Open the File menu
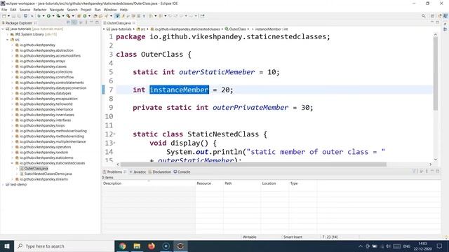The image size is (449, 252). [4, 10]
